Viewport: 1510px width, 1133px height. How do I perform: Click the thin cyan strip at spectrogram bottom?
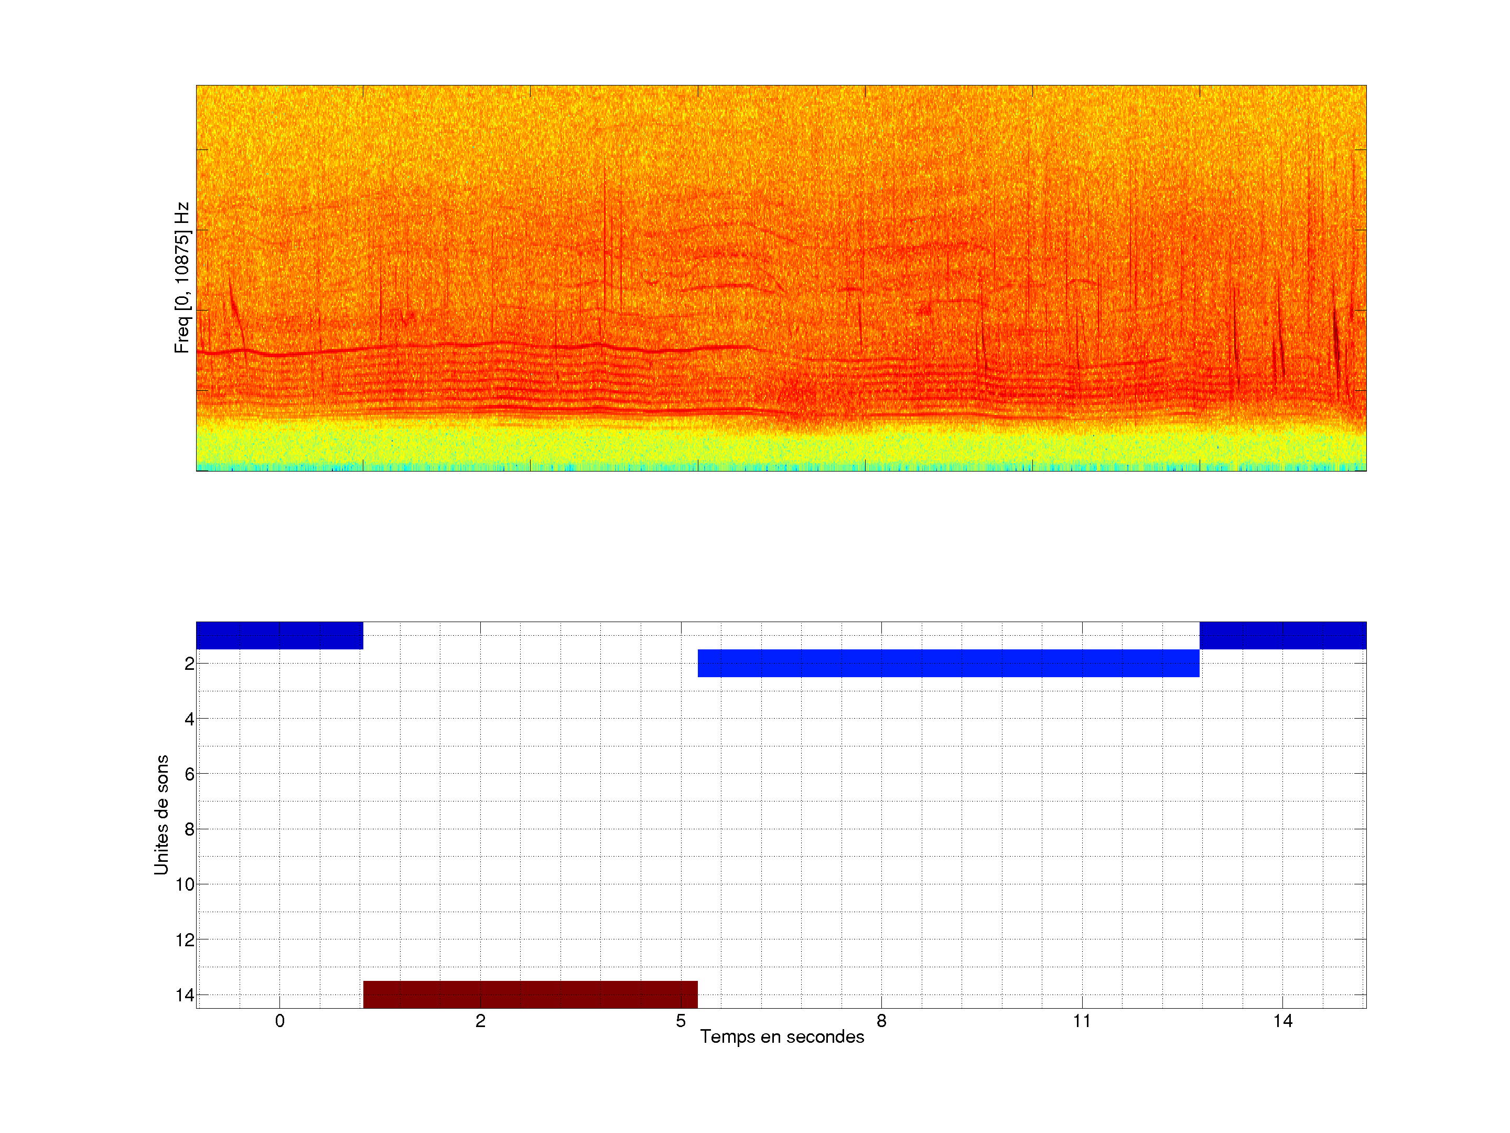click(781, 468)
